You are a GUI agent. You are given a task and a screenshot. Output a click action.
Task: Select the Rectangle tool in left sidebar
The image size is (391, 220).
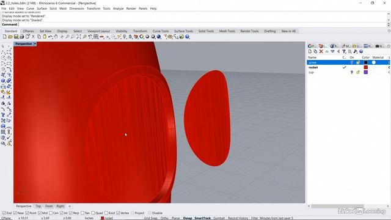[9, 64]
